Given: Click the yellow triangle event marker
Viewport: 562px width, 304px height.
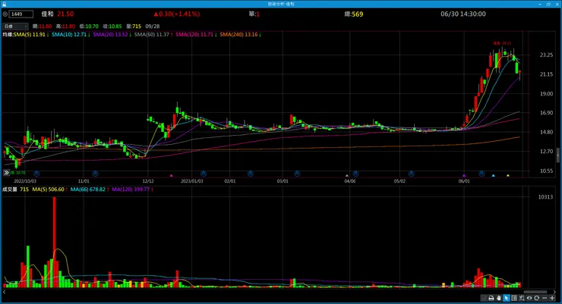Looking at the screenshot, I should tap(508, 176).
